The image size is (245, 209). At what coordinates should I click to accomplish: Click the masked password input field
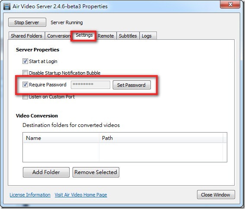tap(90, 85)
